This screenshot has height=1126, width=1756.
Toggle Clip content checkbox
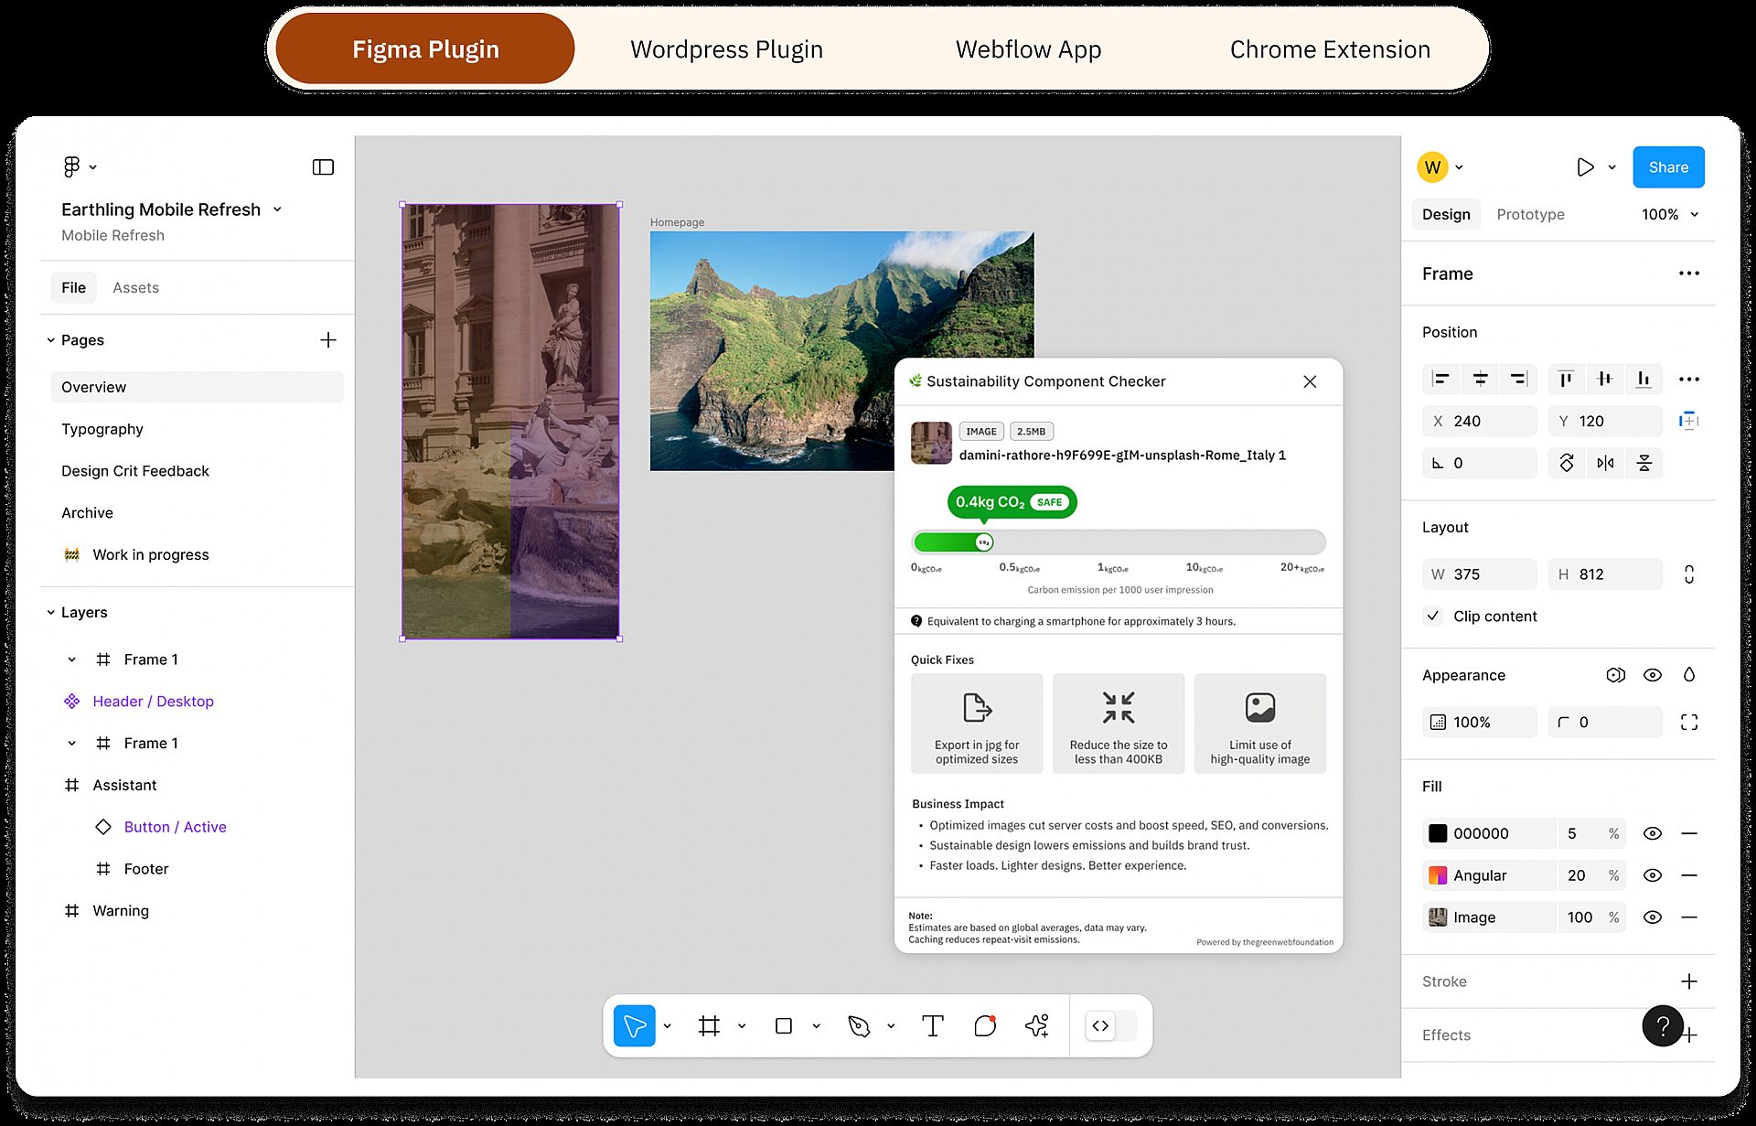click(1433, 616)
